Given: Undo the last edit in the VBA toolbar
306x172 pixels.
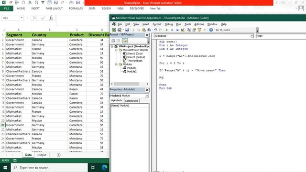Looking at the screenshot, I should (x=155, y=30).
